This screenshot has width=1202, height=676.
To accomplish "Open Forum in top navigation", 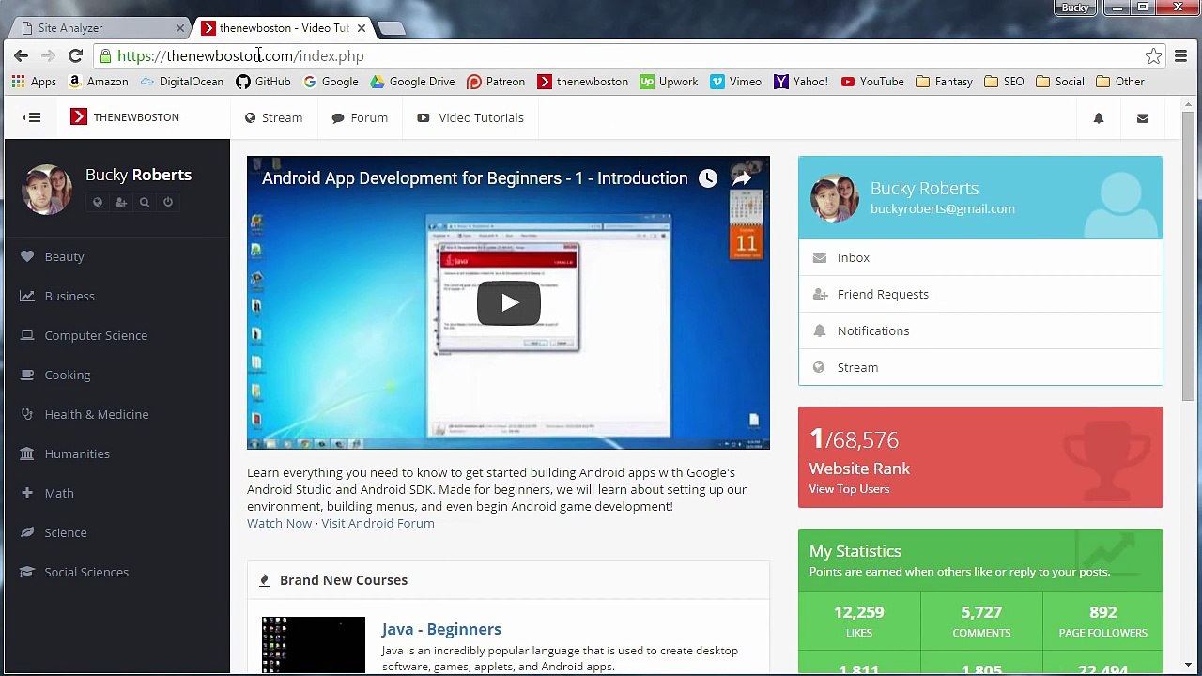I will pos(360,117).
